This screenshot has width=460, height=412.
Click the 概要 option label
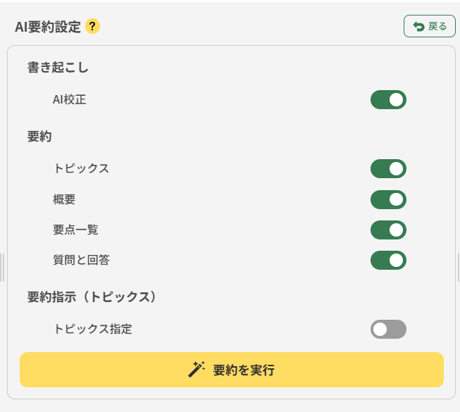coord(64,200)
